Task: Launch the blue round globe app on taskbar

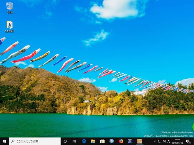Action: click(x=112, y=141)
